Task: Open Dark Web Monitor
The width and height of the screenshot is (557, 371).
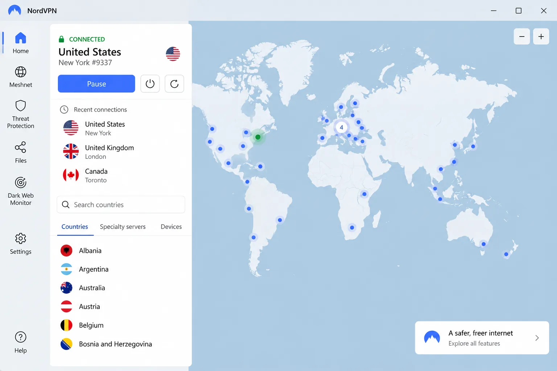Action: coord(21,191)
